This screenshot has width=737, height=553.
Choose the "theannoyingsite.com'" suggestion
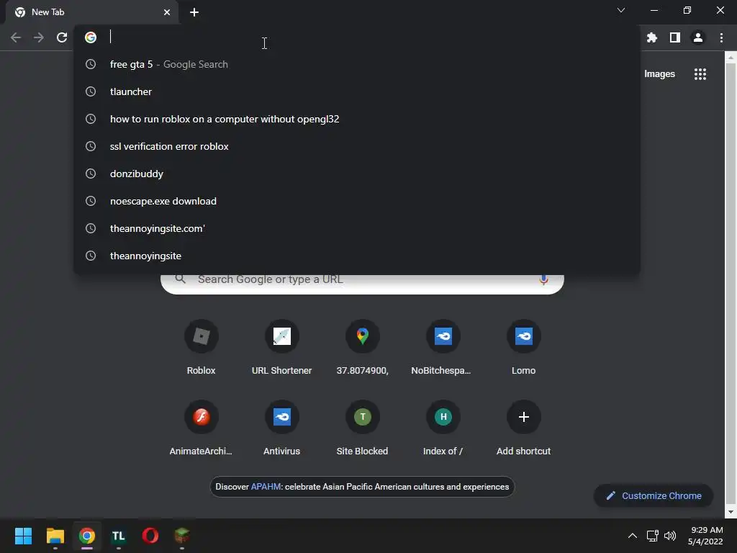click(x=357, y=228)
